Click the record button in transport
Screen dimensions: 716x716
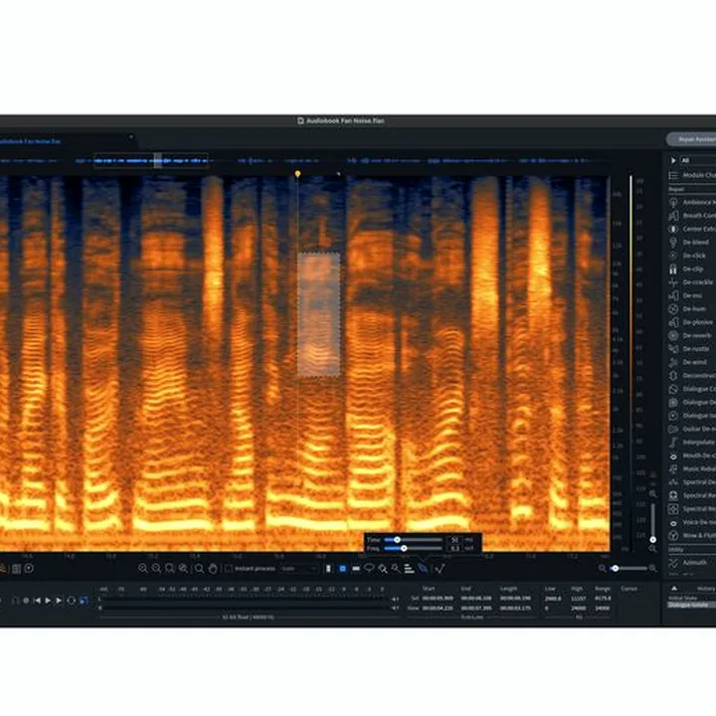(x=26, y=601)
